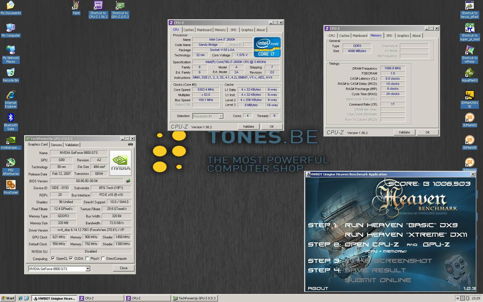Open the Shortcut to GPU-Z.0.5.3 icon
483x302 pixels.
[x=120, y=9]
